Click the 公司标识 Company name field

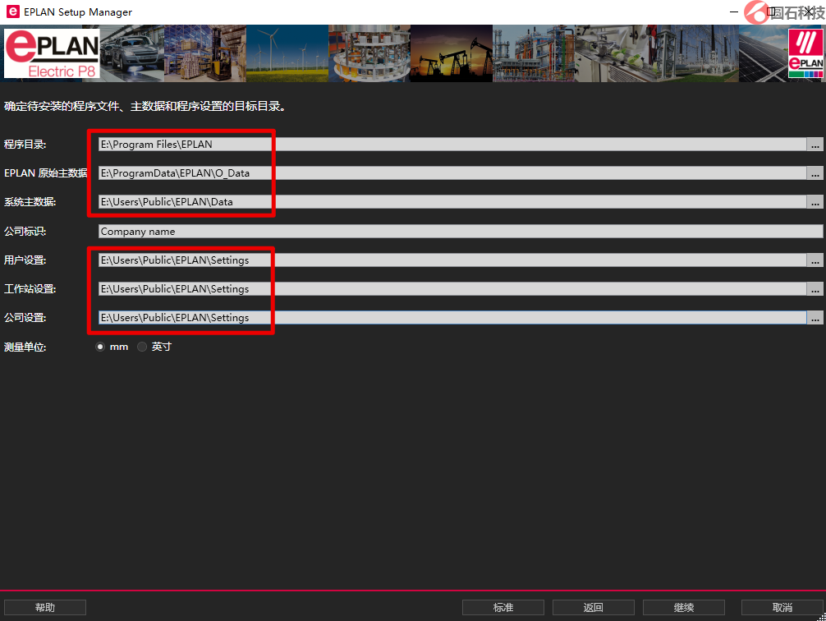click(x=461, y=232)
